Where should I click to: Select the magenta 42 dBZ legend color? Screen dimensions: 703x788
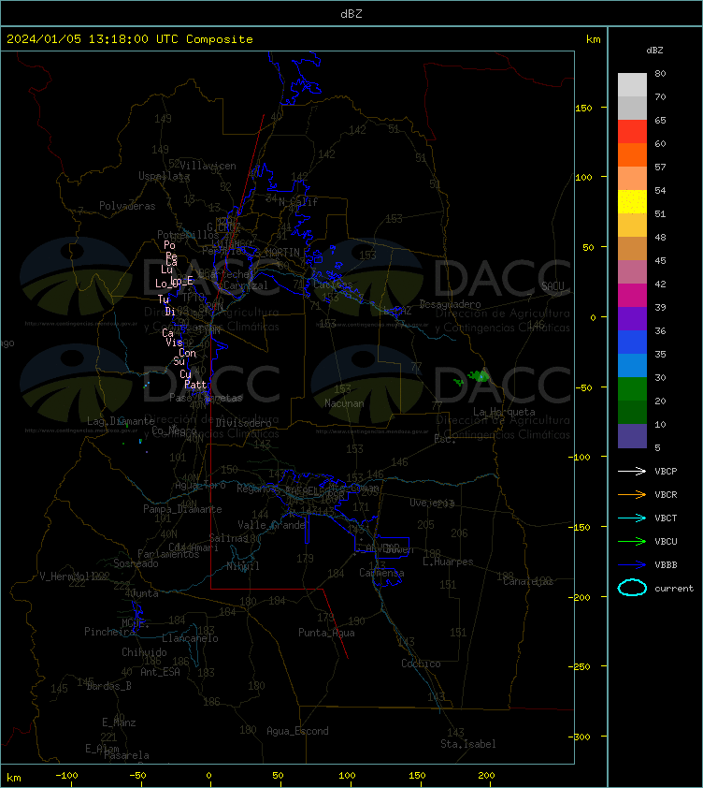pyautogui.click(x=632, y=296)
